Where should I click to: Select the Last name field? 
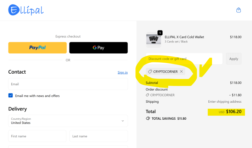[99, 136]
